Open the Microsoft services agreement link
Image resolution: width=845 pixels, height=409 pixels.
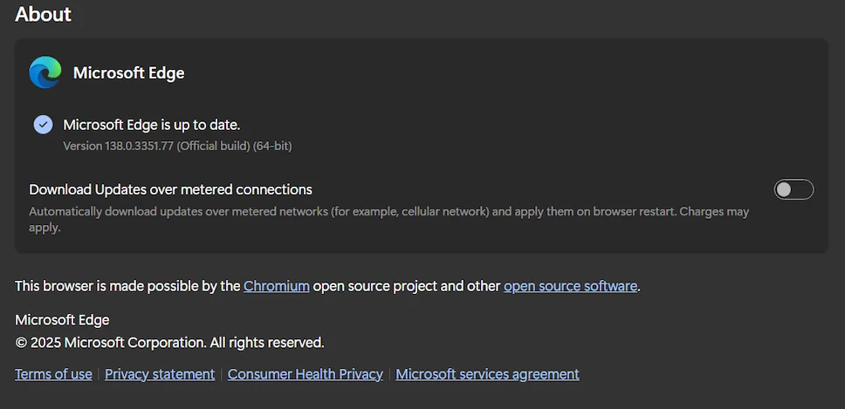(487, 374)
